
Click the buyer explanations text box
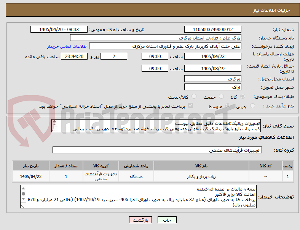pyautogui.click(x=138, y=197)
